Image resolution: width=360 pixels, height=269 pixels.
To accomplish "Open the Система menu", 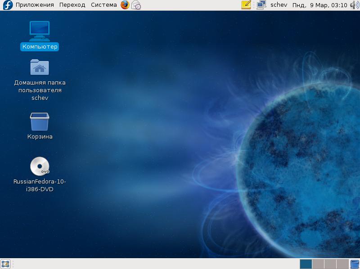I will click(104, 5).
